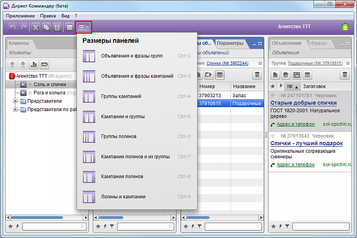The image size is (357, 238).
Task: Choose layout Объявления и фразы групп
Action: click(137, 56)
